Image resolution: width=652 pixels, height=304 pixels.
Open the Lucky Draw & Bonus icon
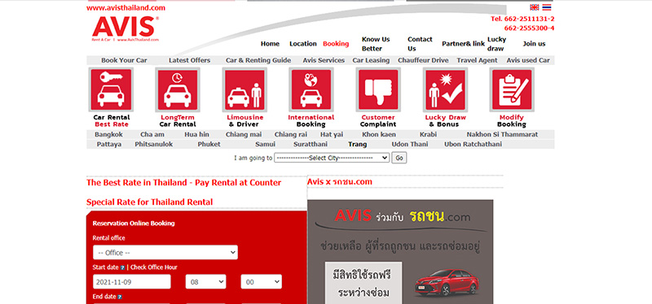(445, 89)
